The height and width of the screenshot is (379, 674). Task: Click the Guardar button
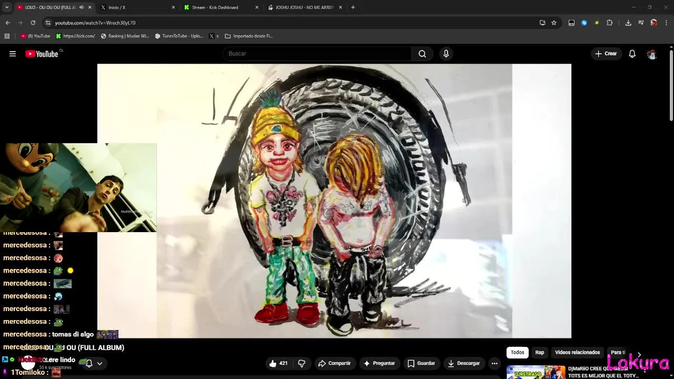(421, 363)
